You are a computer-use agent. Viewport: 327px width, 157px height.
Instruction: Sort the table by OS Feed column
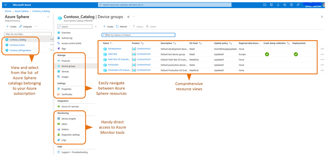click(200, 44)
